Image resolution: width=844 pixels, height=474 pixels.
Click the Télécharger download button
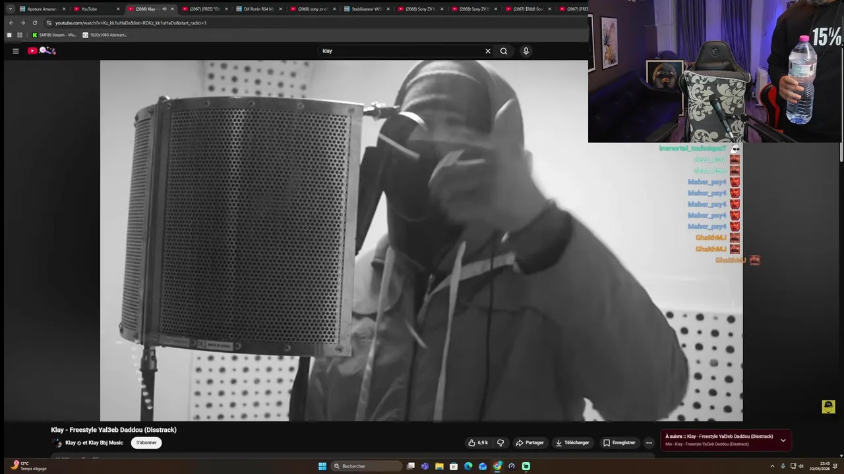pyautogui.click(x=572, y=442)
